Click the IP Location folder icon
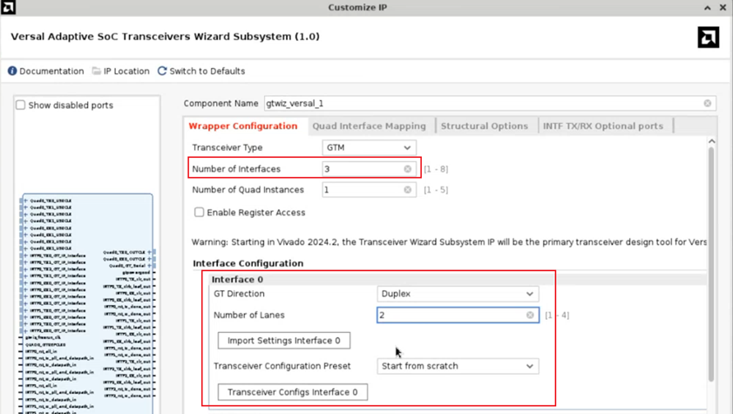Viewport: 733px width, 414px height. [96, 71]
